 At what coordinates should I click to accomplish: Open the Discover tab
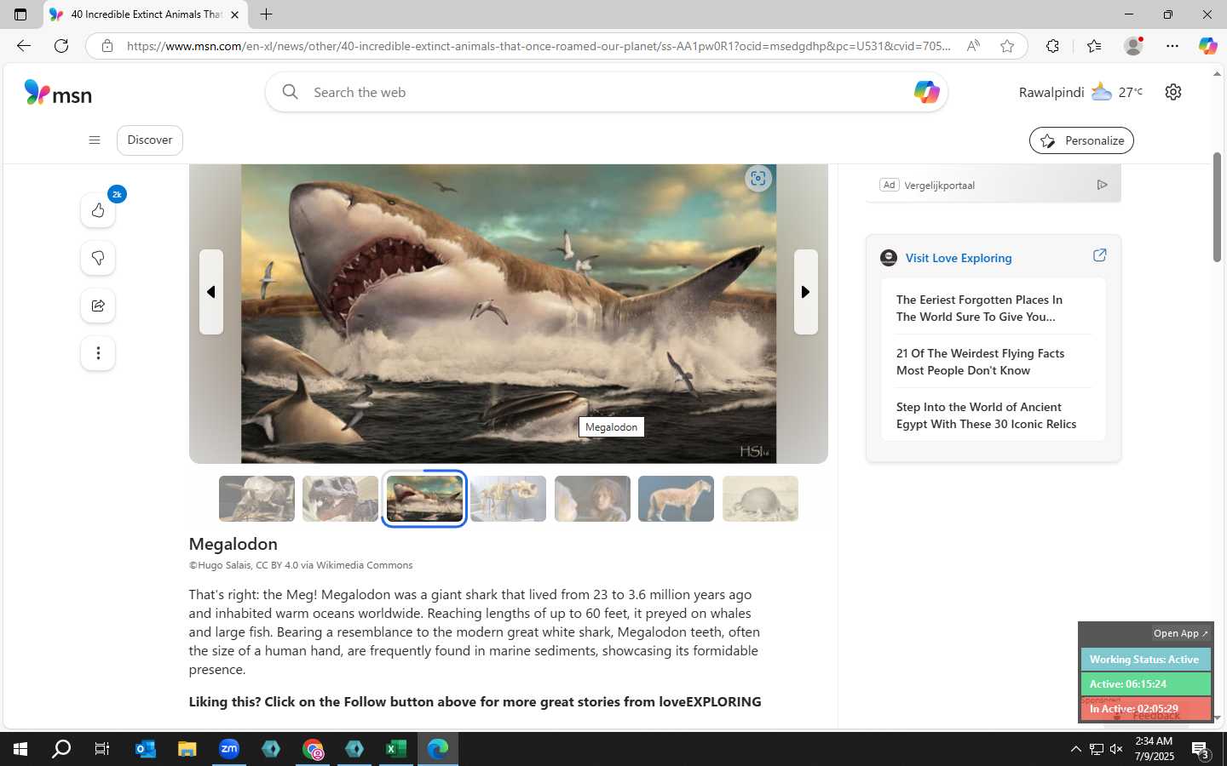(x=150, y=140)
